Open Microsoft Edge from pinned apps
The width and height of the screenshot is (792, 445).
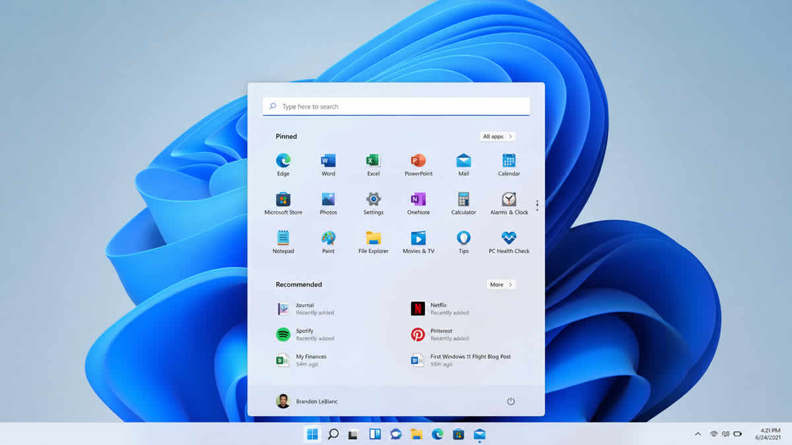[283, 160]
